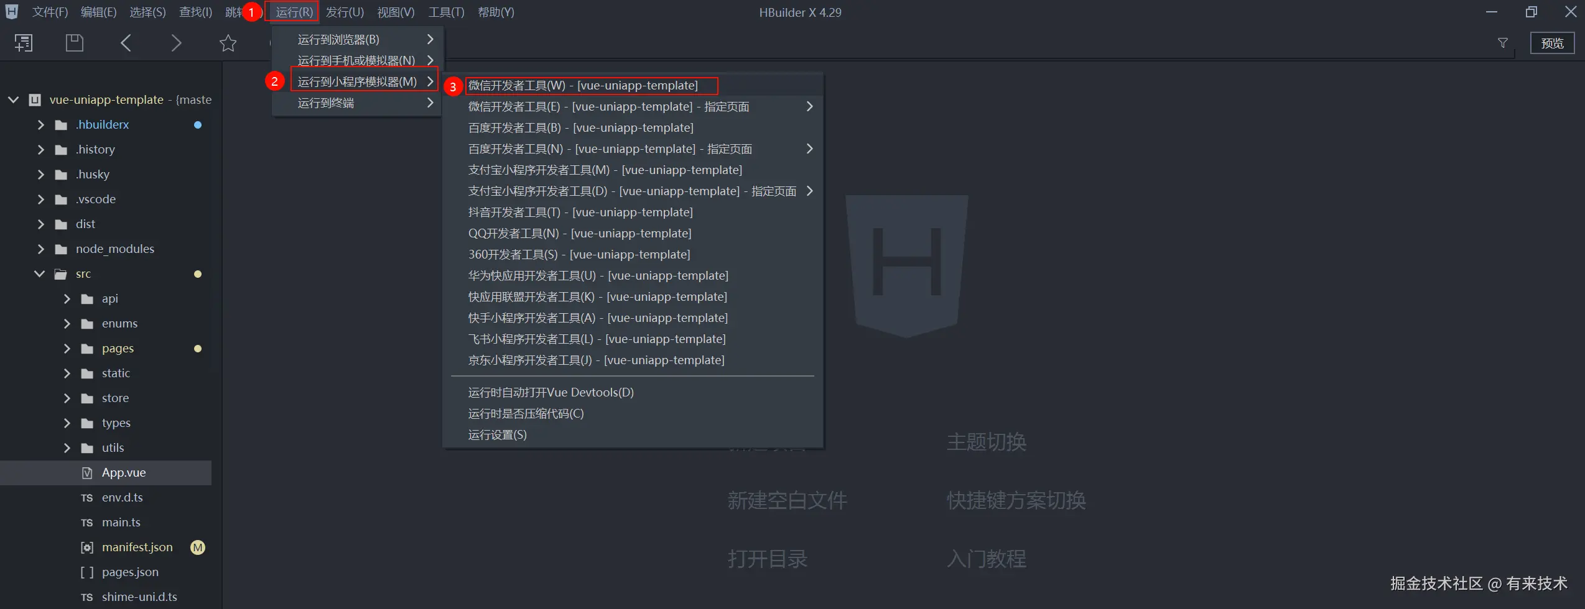The image size is (1585, 609).
Task: Click the 入门教程 link
Action: (x=987, y=559)
